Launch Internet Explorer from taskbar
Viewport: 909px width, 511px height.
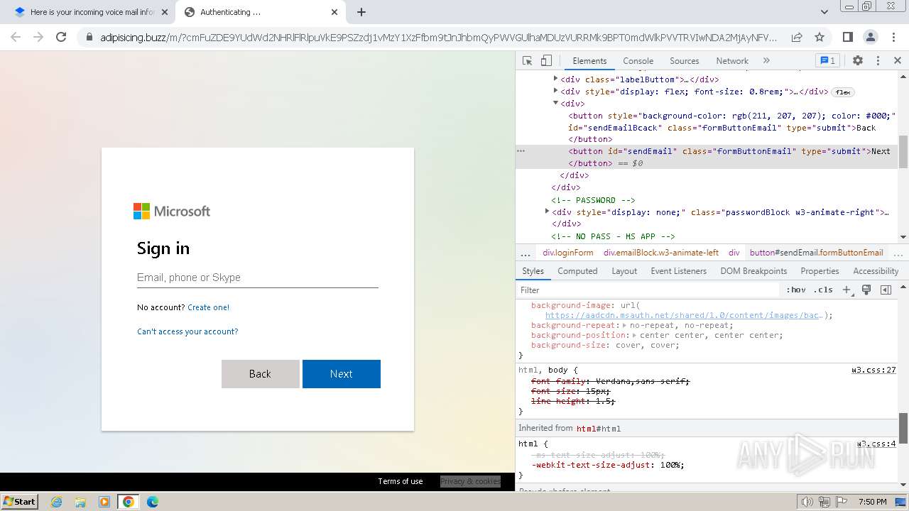tap(57, 502)
